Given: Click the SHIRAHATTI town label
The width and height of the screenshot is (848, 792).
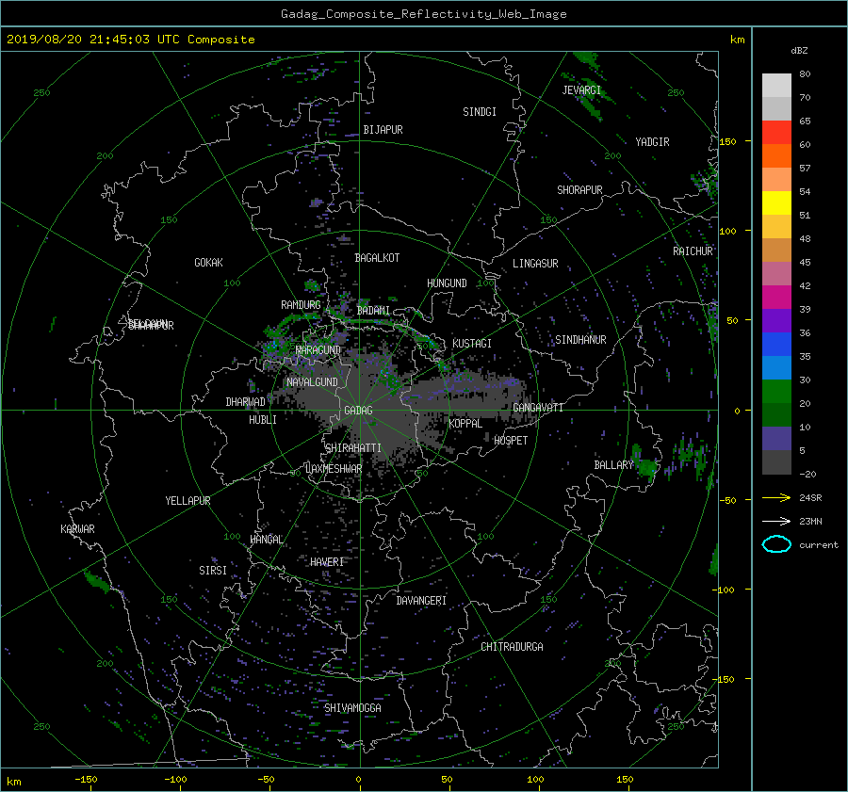Looking at the screenshot, I should (x=353, y=448).
